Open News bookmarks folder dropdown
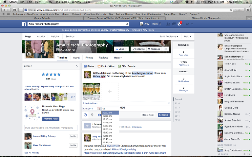 pos(183,14)
